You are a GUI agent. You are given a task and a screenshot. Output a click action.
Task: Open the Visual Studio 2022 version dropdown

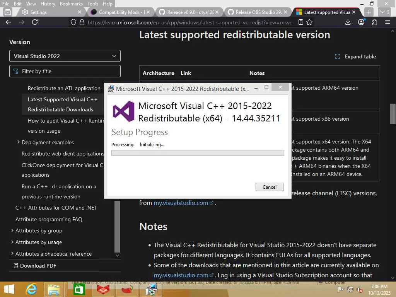coord(65,56)
